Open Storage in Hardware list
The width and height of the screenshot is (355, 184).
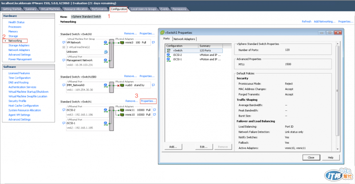[x=13, y=36]
